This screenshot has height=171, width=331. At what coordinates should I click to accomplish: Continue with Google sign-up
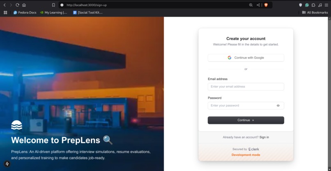[x=246, y=58]
